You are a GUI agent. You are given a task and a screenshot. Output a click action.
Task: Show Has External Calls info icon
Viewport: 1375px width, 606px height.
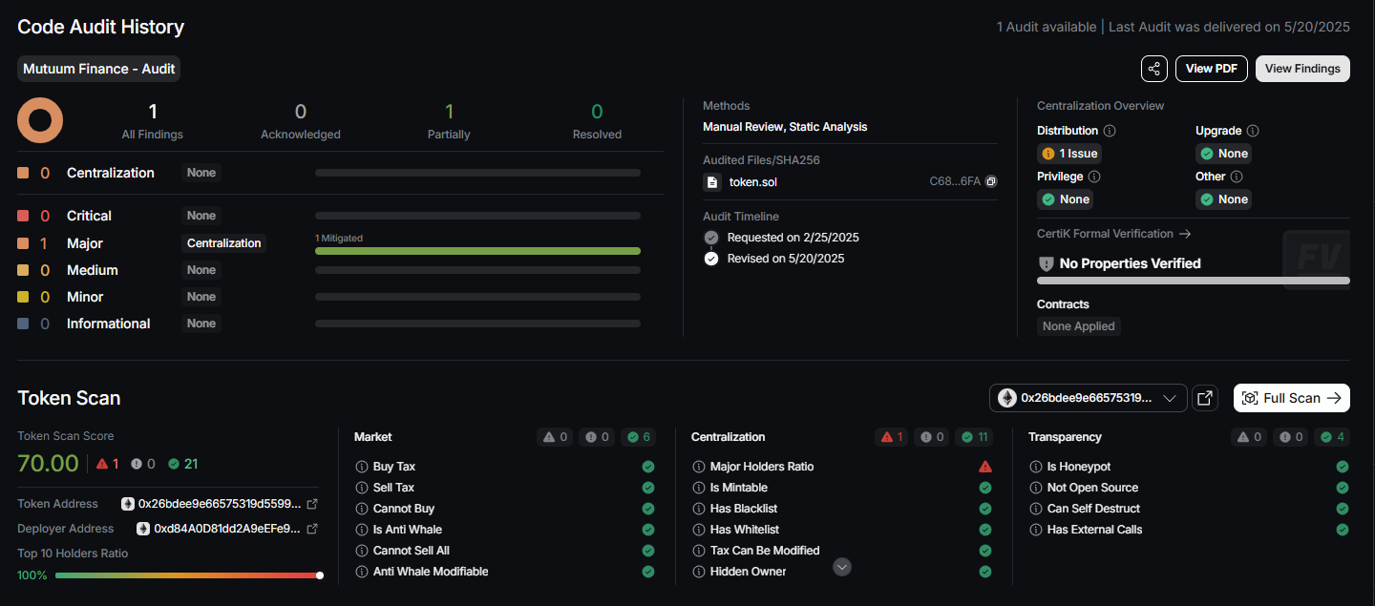click(x=1037, y=530)
